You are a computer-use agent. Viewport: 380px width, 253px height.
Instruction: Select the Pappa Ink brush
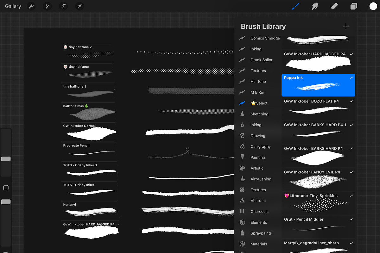318,85
